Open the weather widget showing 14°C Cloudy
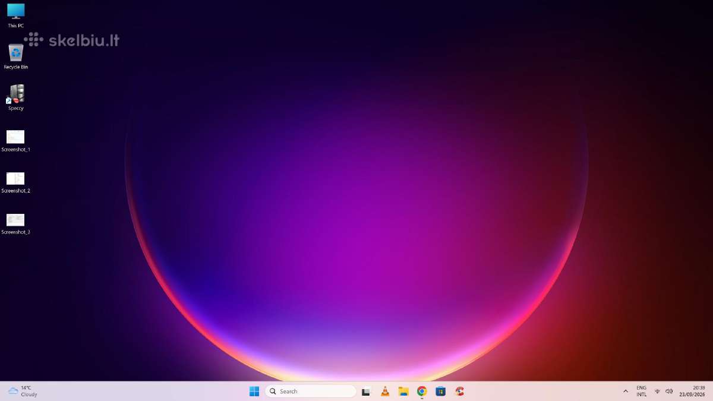 (x=23, y=391)
